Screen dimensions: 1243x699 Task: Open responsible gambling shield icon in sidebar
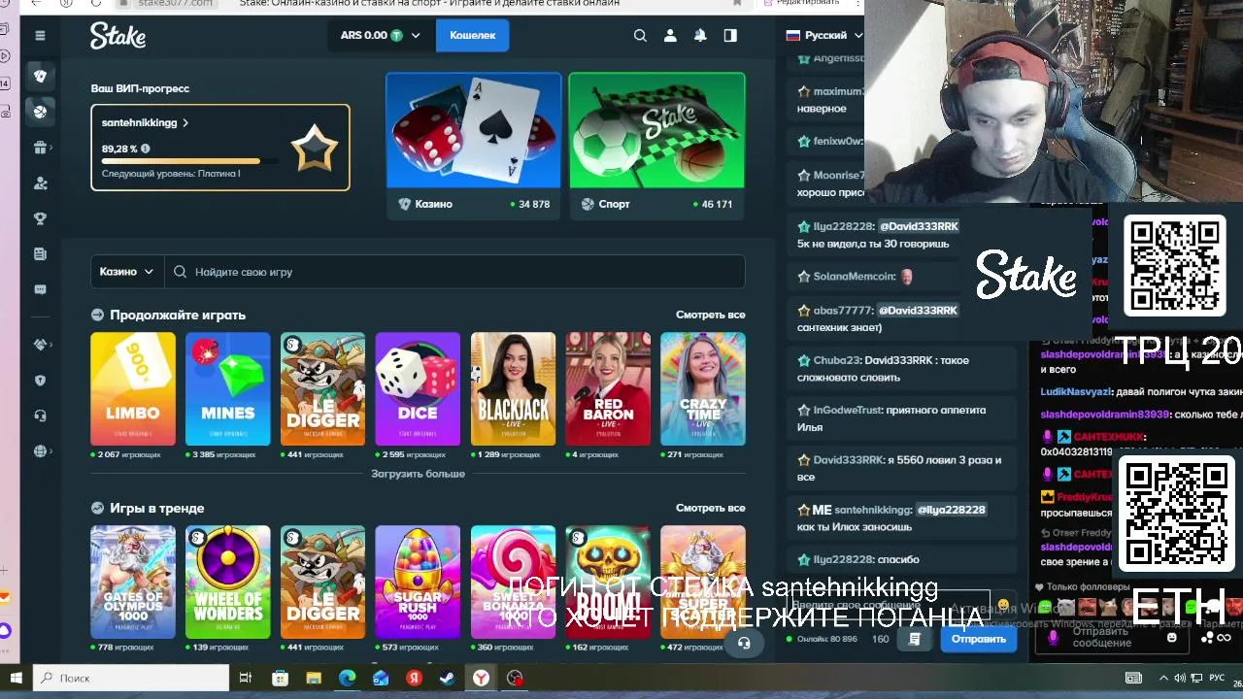pyautogui.click(x=40, y=381)
